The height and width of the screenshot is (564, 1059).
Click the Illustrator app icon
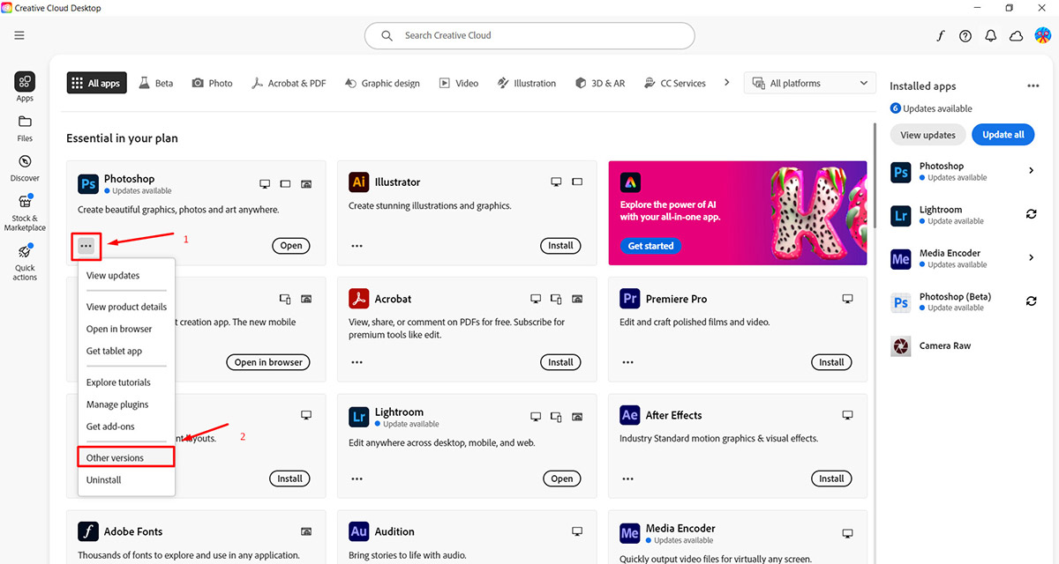pos(358,182)
